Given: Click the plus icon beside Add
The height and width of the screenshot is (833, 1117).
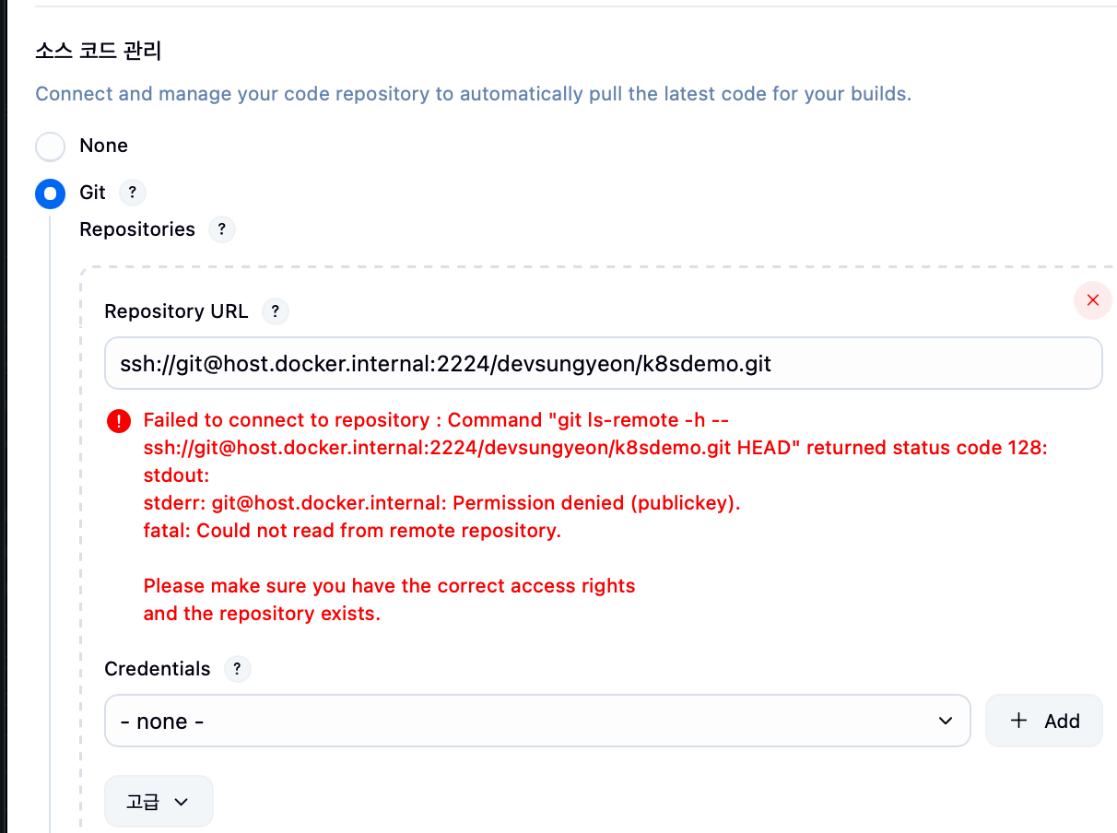Looking at the screenshot, I should tap(1018, 721).
